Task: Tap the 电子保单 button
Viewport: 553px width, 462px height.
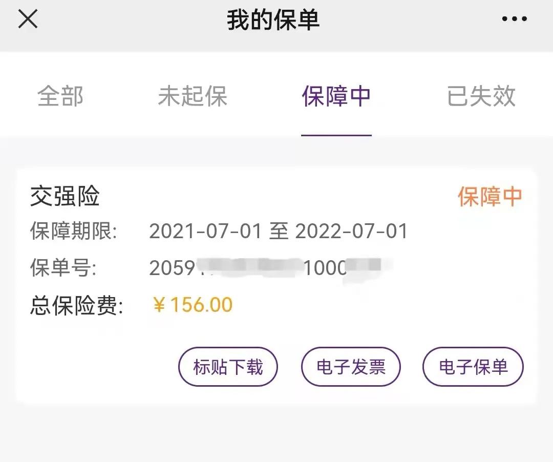Action: click(x=473, y=367)
